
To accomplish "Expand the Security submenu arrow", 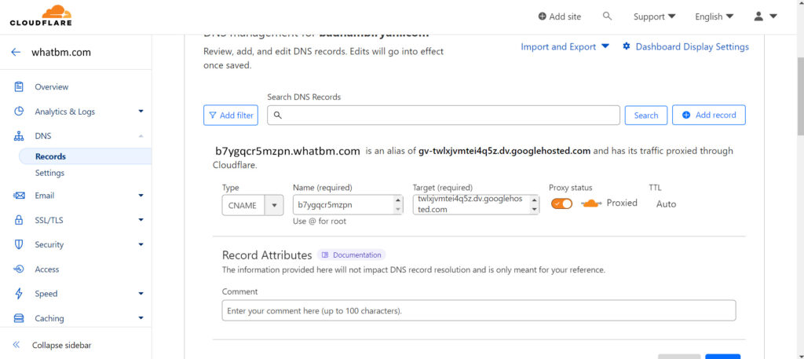I will click(141, 244).
